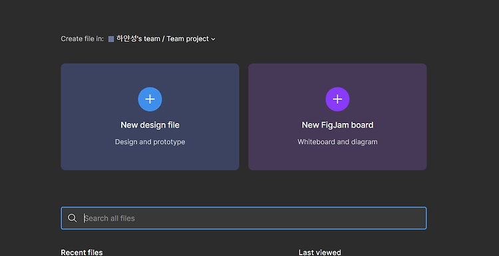The height and width of the screenshot is (256, 499).
Task: Click the magnifier icon in search bar
Action: click(73, 218)
